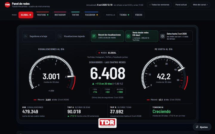Click the 3.001 views gauge value
Image resolution: width=215 pixels, height=134 pixels.
point(51,77)
